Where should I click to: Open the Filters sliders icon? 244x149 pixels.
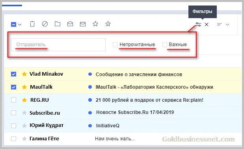coord(198,24)
